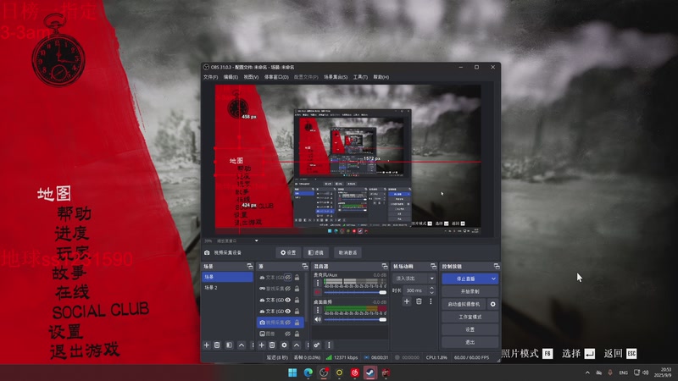Pop out the 场景 dock in OBS

pos(249,266)
